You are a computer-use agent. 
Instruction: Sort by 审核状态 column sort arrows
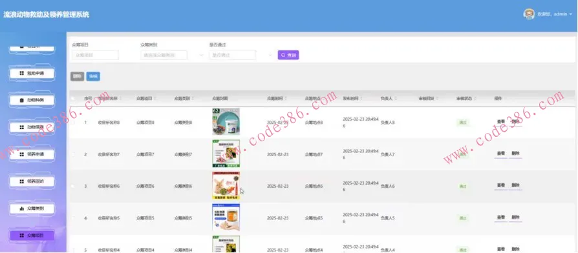point(475,99)
